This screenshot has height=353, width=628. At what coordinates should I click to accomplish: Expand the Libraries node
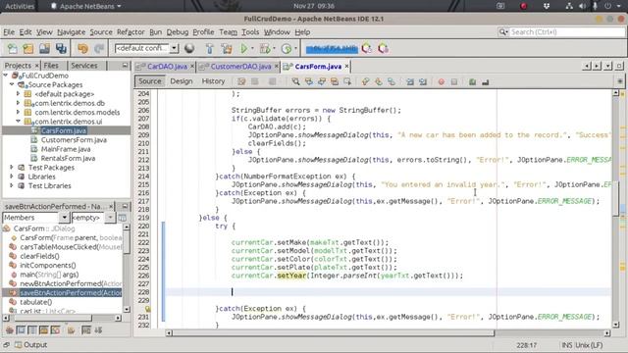tap(12, 176)
